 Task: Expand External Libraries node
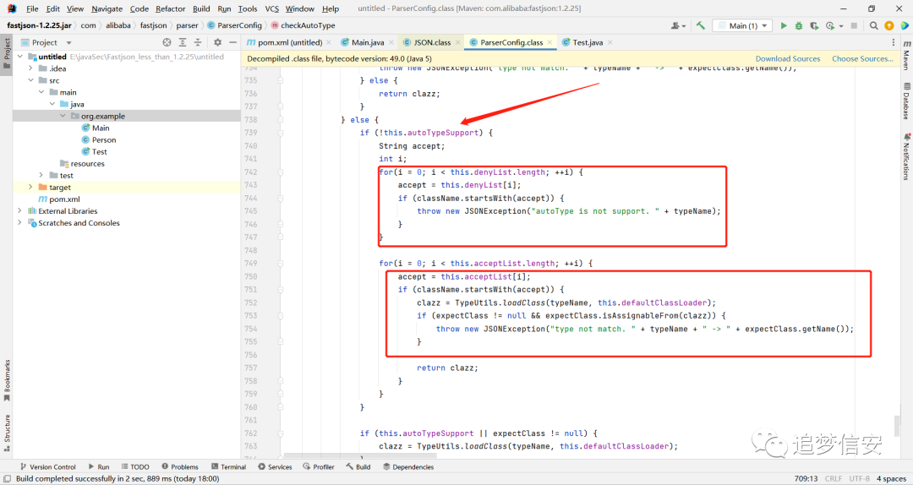(19, 210)
